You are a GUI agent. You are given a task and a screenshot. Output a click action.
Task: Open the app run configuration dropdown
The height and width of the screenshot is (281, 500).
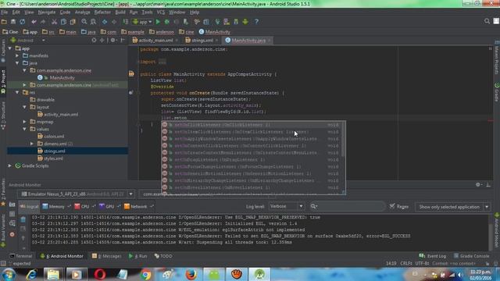(x=142, y=22)
